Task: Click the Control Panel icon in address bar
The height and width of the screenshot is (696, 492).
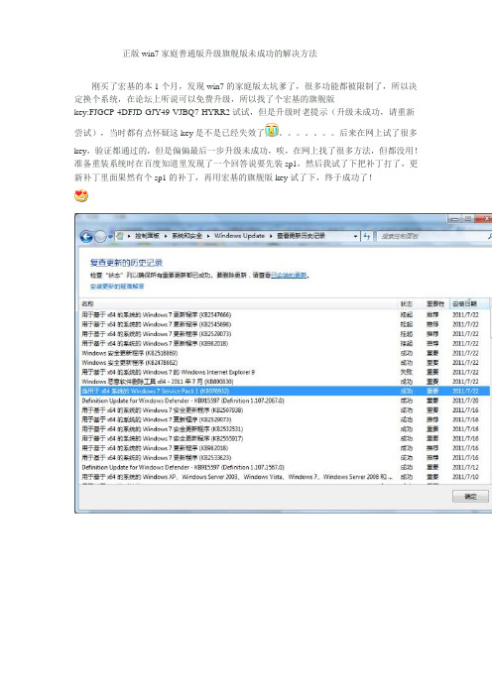Action: 119,236
